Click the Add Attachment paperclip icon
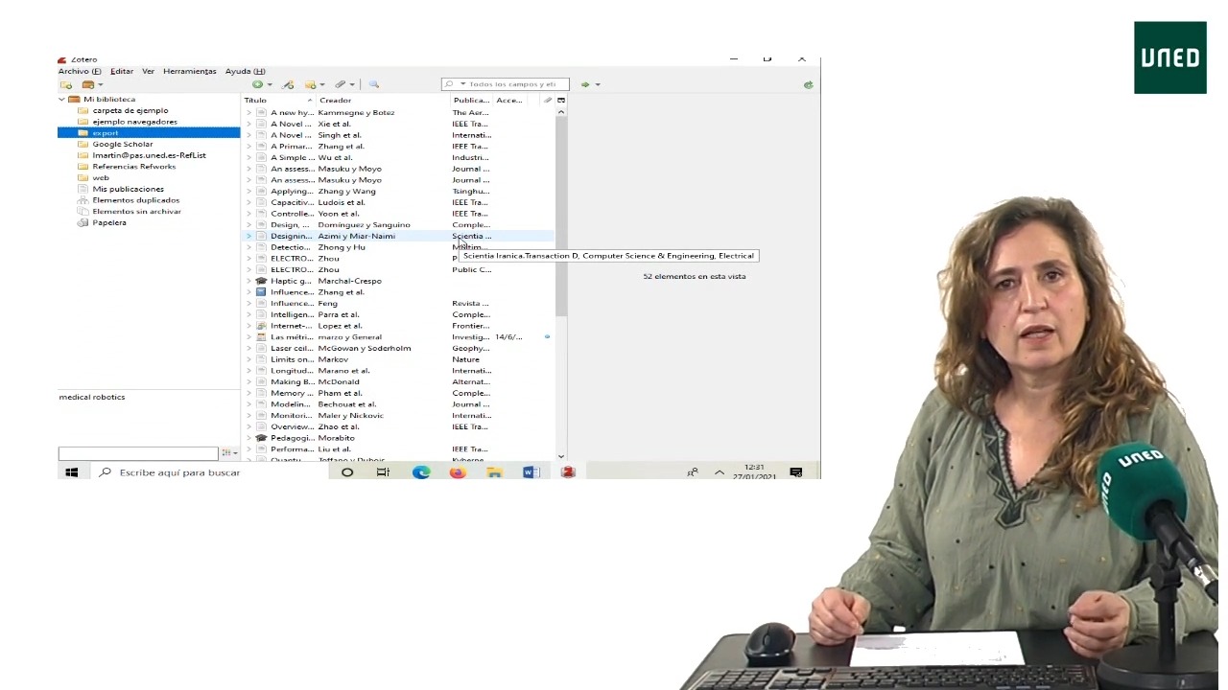This screenshot has width=1228, height=690. point(340,84)
